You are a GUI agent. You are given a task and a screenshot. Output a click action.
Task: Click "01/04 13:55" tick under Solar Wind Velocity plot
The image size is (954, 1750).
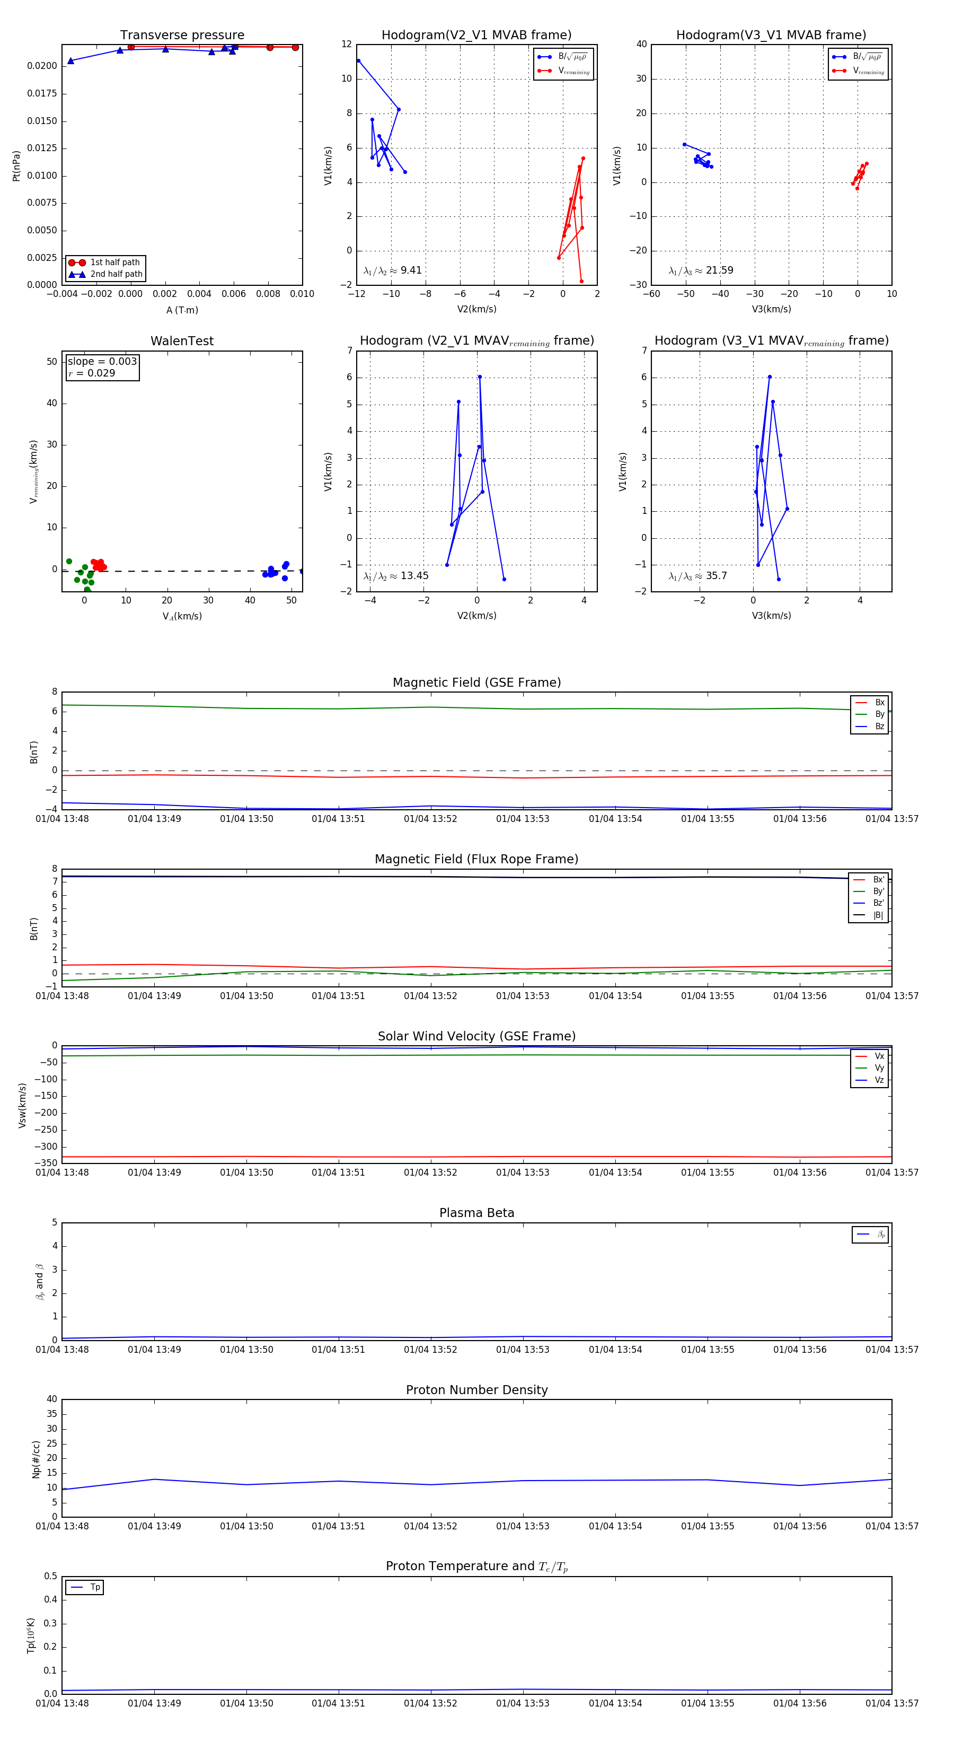pos(708,1172)
